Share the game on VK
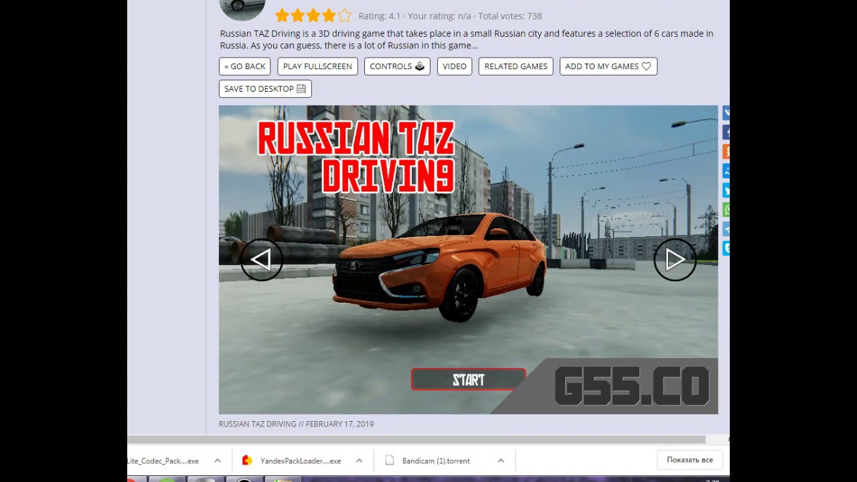The height and width of the screenshot is (482, 857). pos(726,113)
